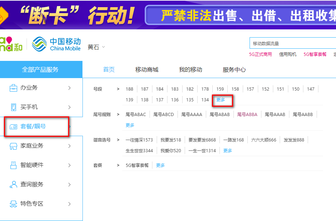Click the 断卡行动 top banner

[168, 15]
